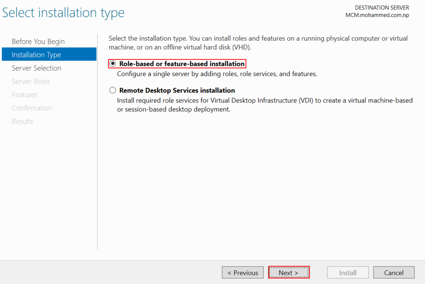Select the highlighted Installation Type step
This screenshot has height=284, width=425.
[37, 55]
